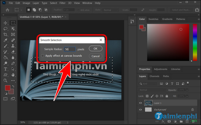Select the Custom Shape tool
Viewport: 201px width, 125px height.
click(x=5, y=75)
